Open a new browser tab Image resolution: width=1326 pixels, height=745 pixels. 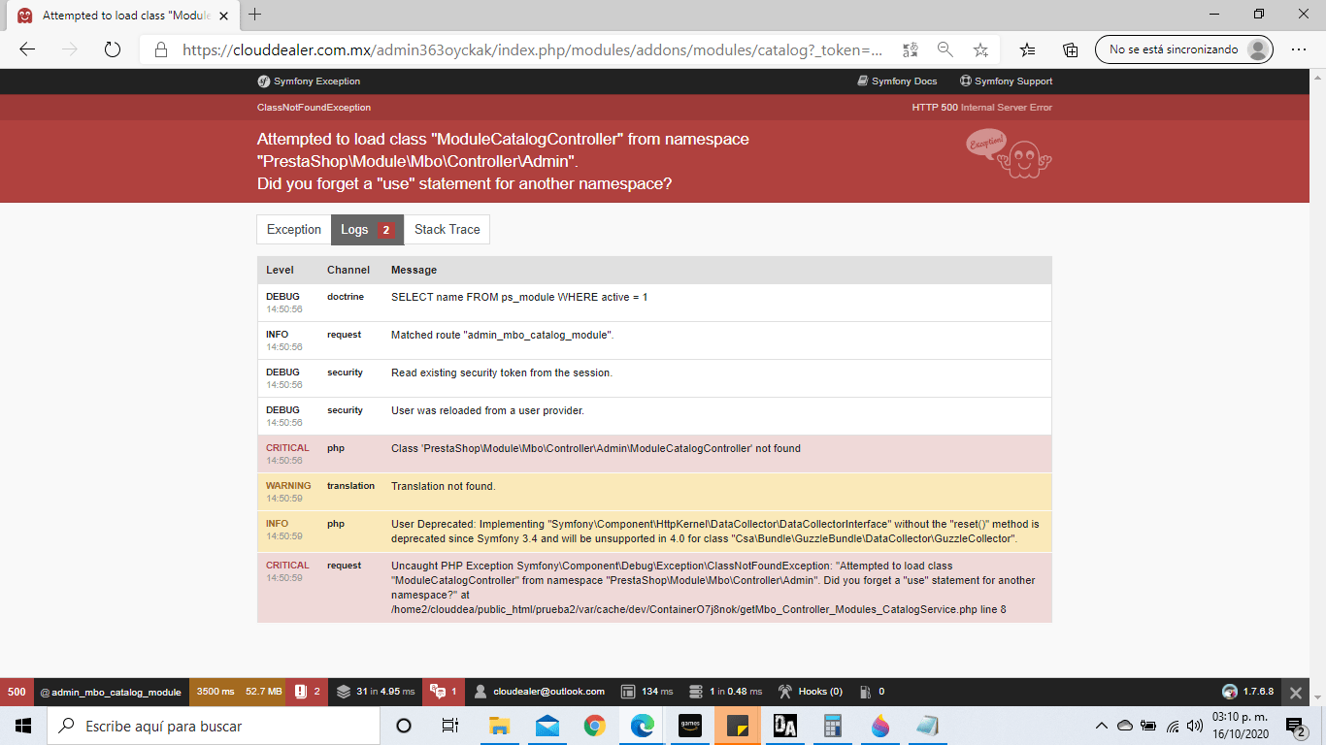pyautogui.click(x=255, y=15)
